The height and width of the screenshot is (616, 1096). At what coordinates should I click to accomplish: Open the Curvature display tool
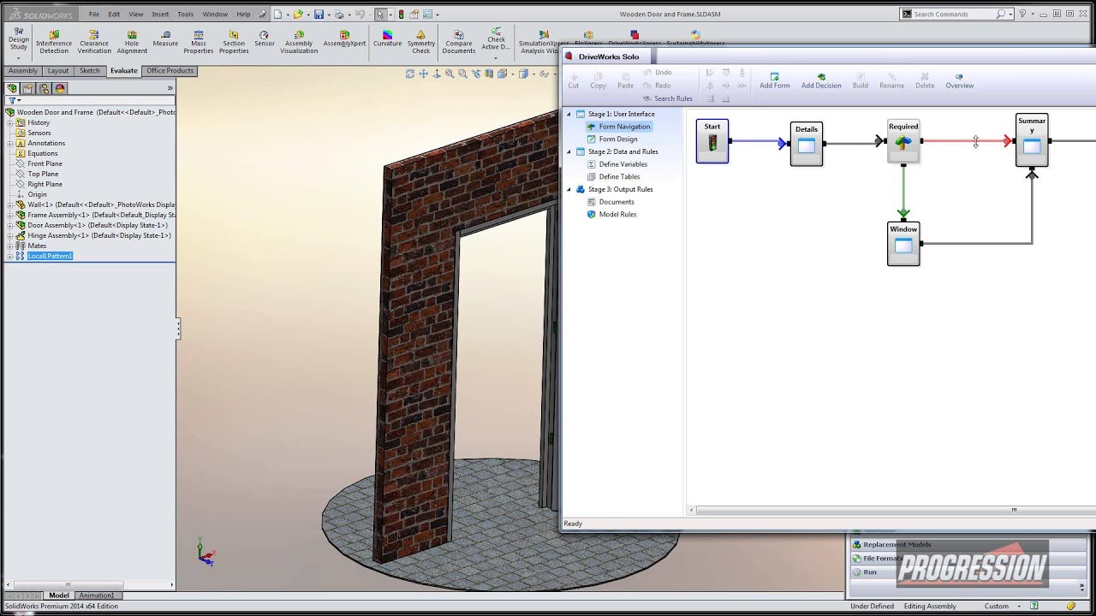tap(387, 38)
